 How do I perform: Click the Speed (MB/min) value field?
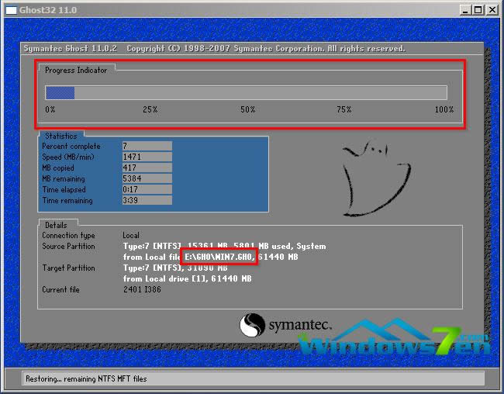click(x=147, y=157)
